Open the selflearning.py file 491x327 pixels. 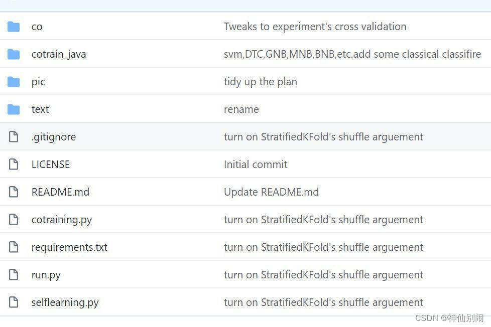click(65, 302)
